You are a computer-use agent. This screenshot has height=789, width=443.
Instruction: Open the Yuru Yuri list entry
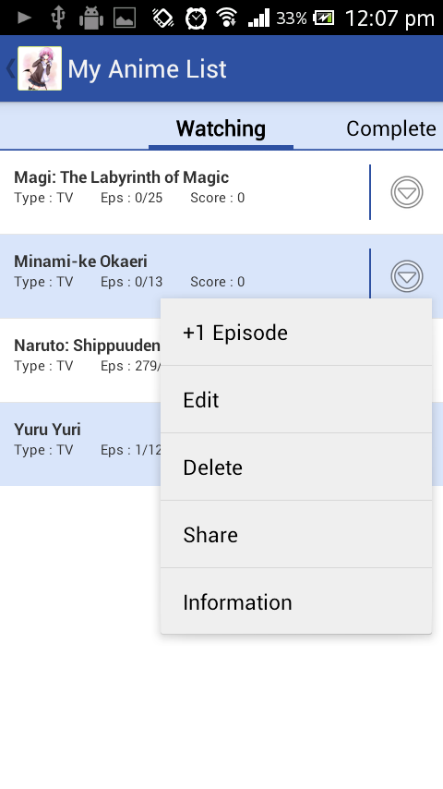[x=80, y=443]
